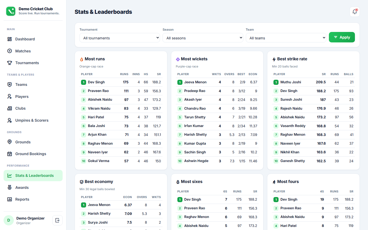Click the Most runs flame icon

tap(82, 59)
